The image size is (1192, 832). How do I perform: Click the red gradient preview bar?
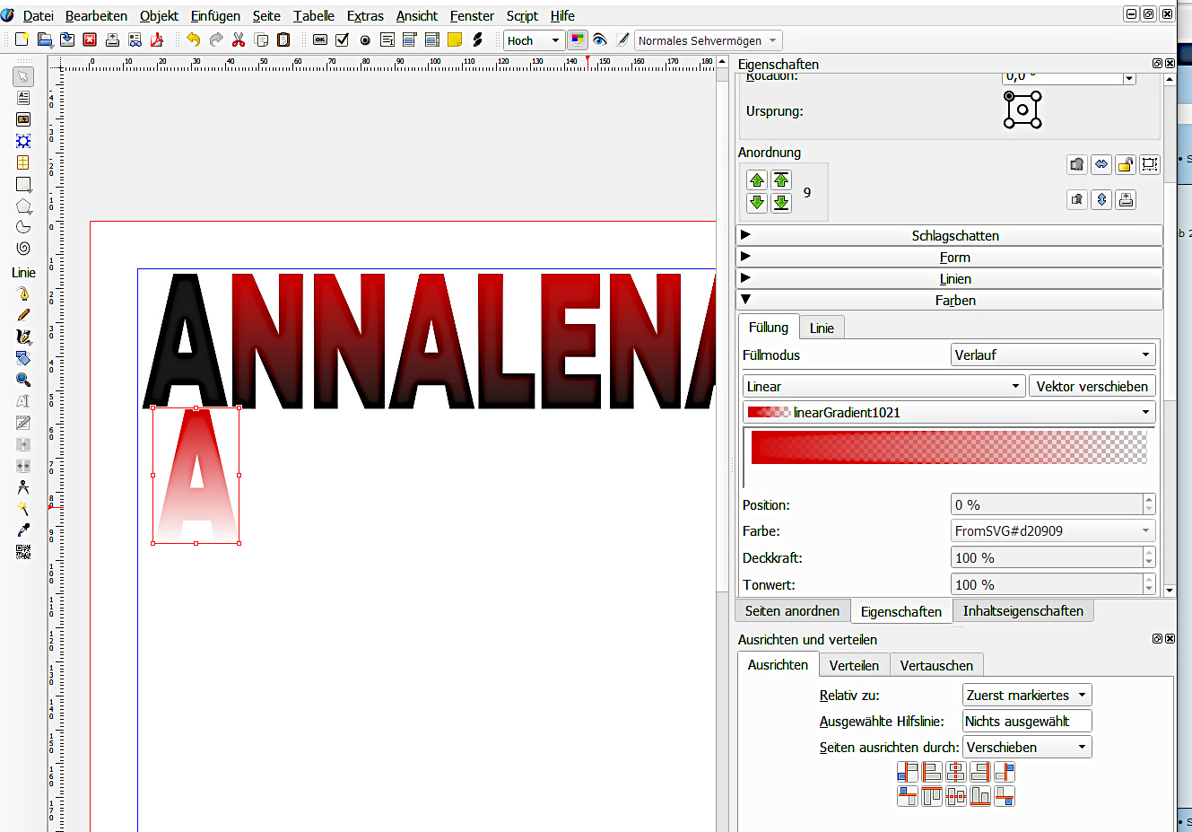coord(948,448)
